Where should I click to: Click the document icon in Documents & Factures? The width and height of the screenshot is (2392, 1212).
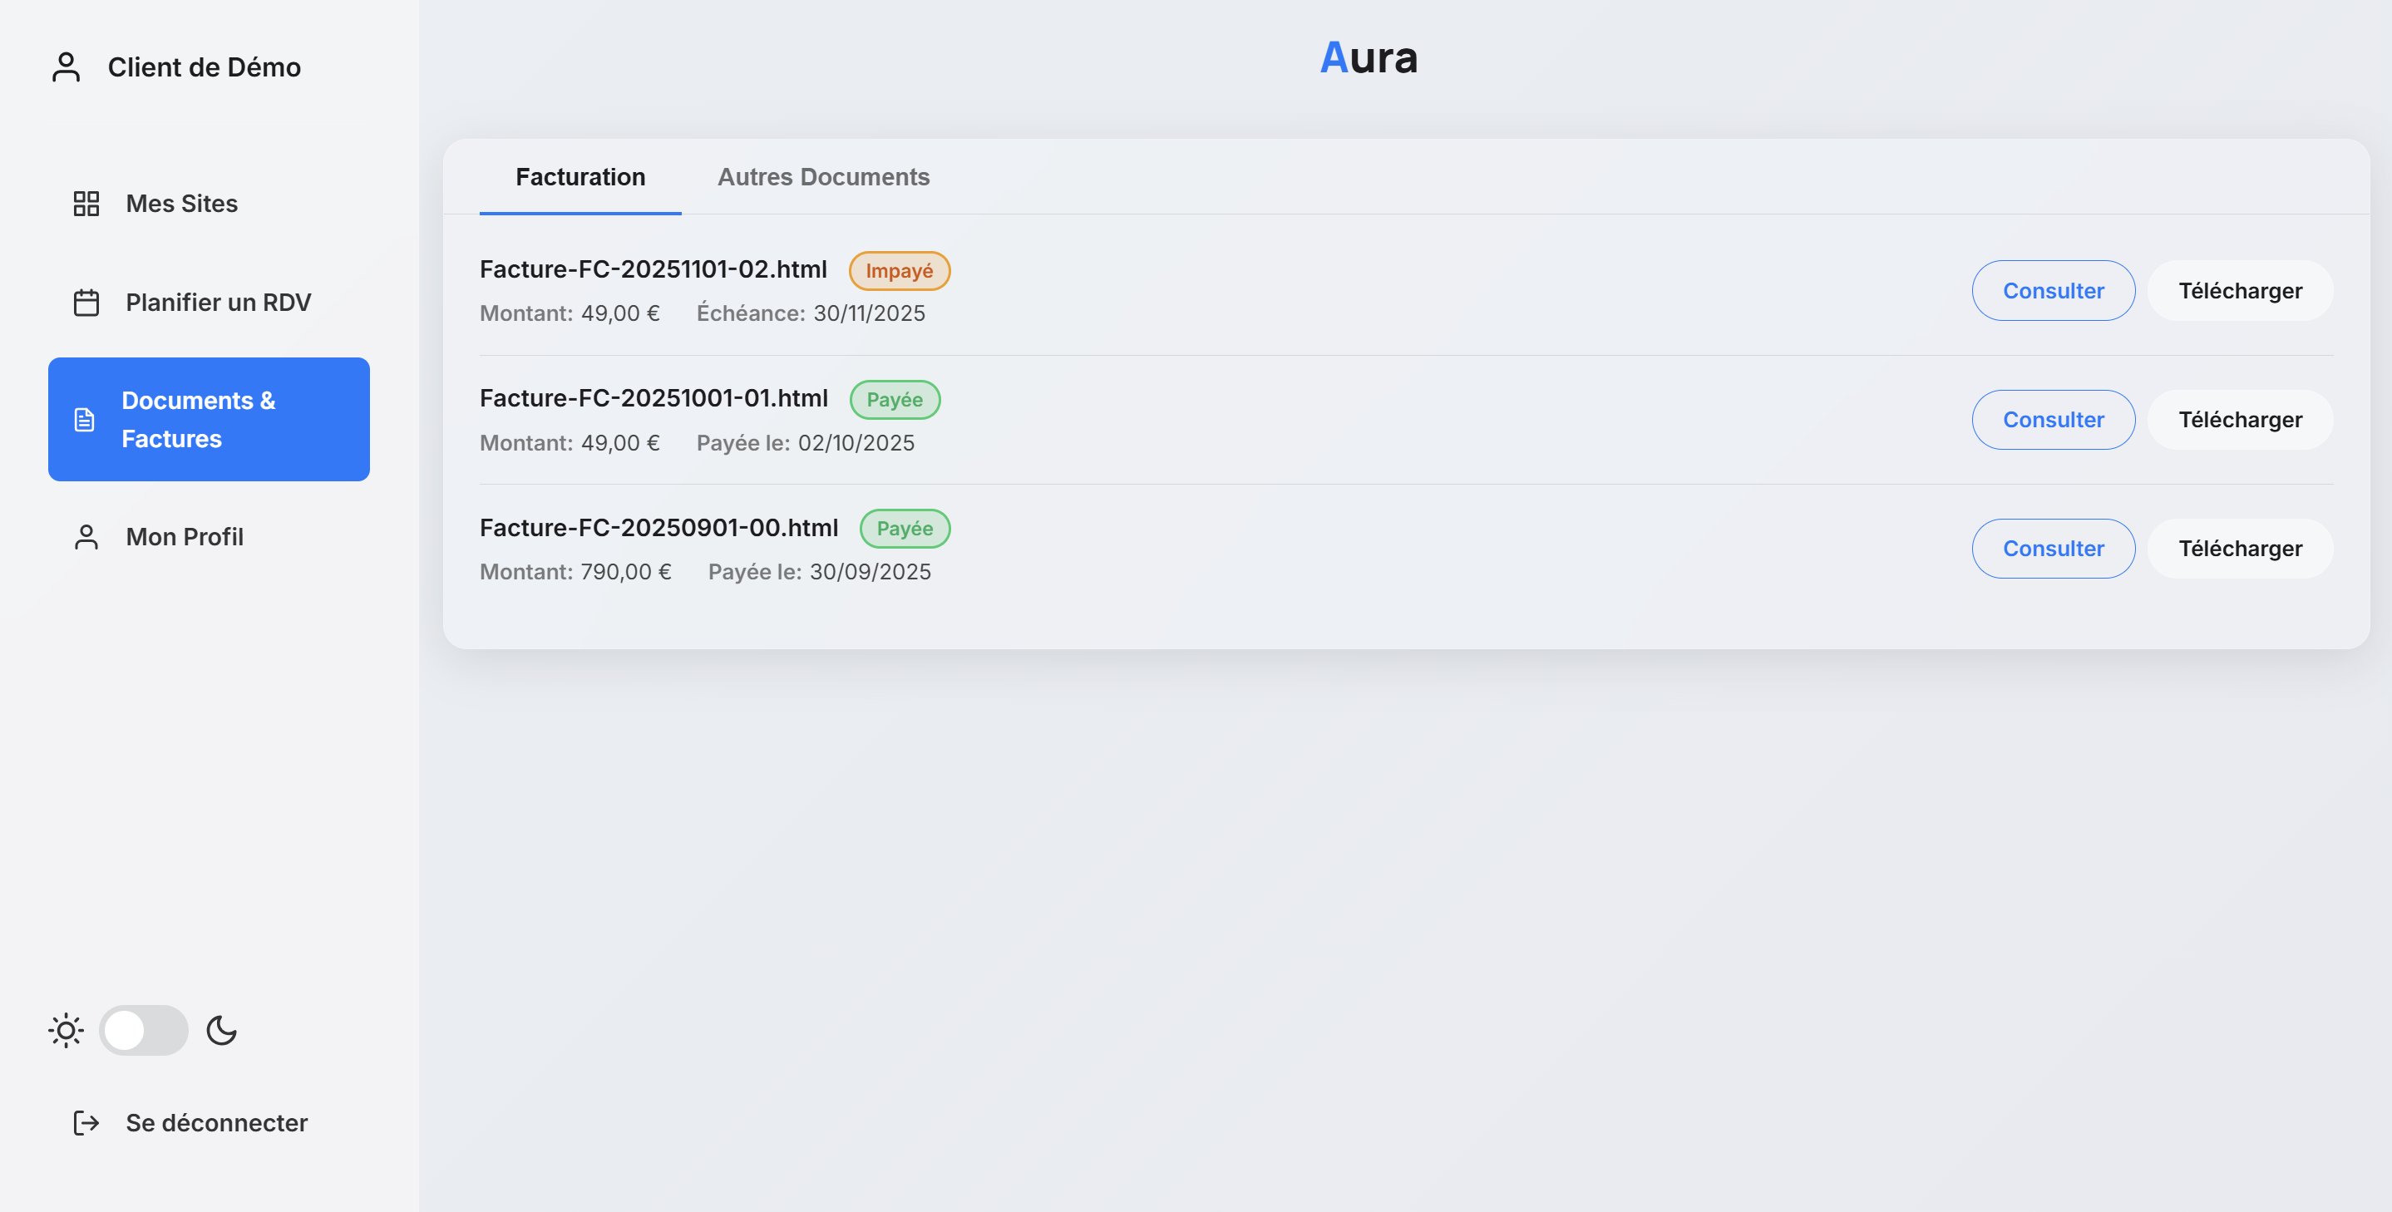(84, 419)
